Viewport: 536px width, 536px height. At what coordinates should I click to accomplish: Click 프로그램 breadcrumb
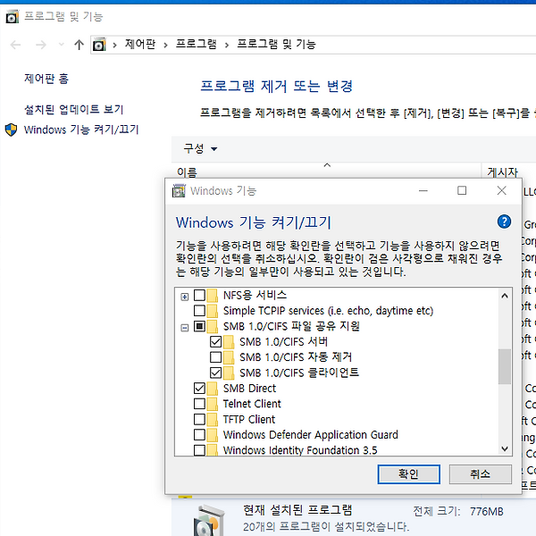197,45
